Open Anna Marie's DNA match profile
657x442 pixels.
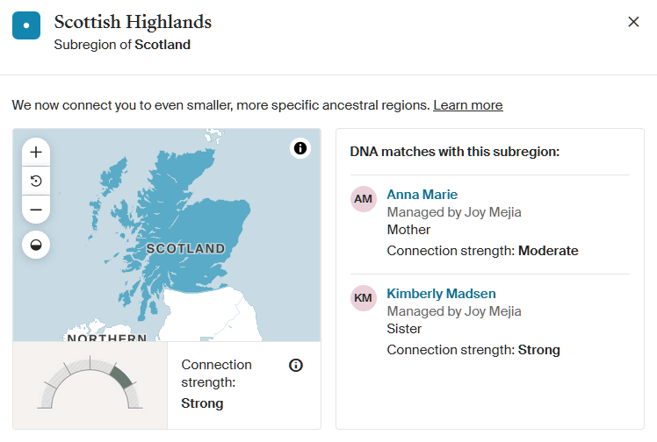click(422, 195)
